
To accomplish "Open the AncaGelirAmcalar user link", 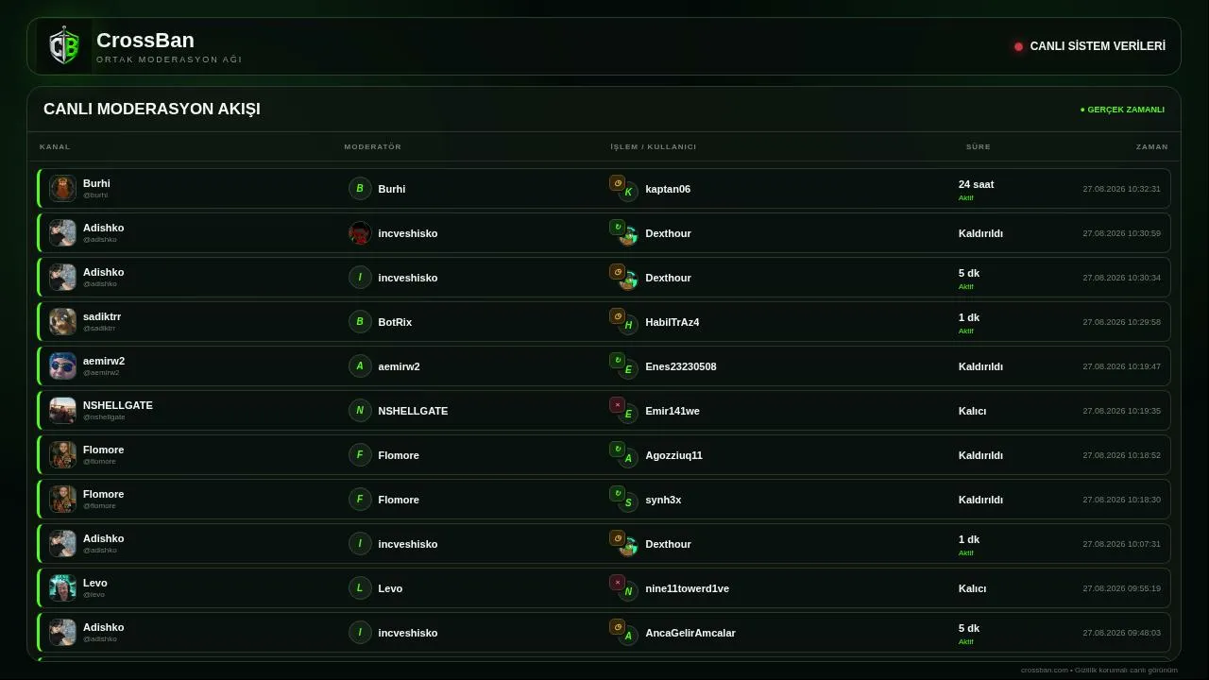I will tap(690, 633).
